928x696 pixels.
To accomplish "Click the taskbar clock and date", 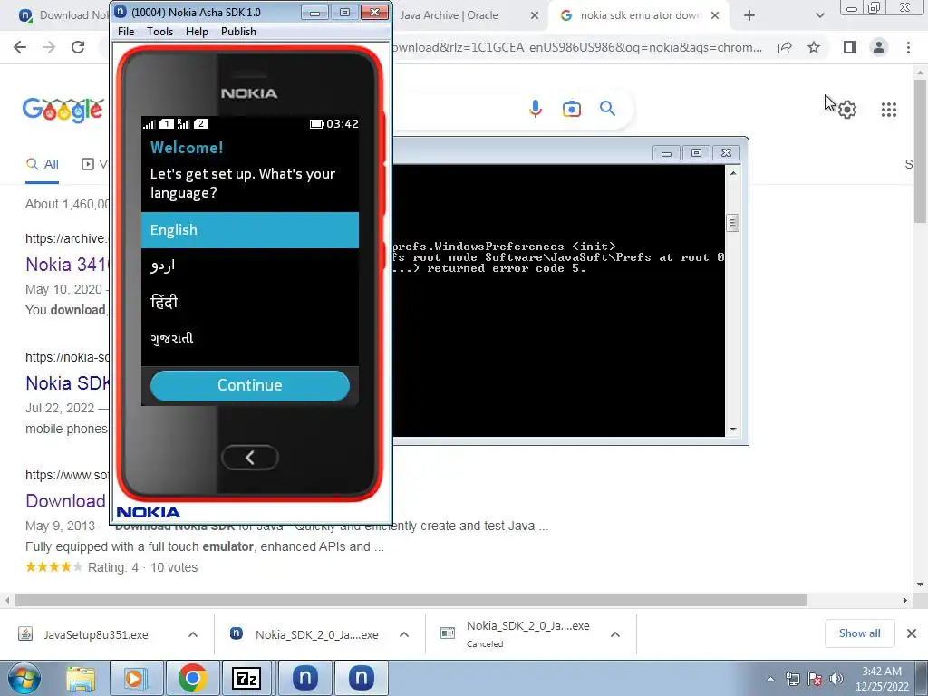I will pyautogui.click(x=882, y=679).
